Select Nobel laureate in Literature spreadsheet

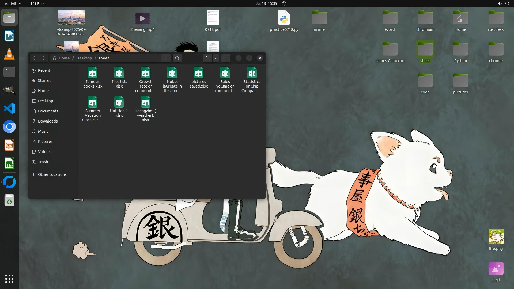172,79
